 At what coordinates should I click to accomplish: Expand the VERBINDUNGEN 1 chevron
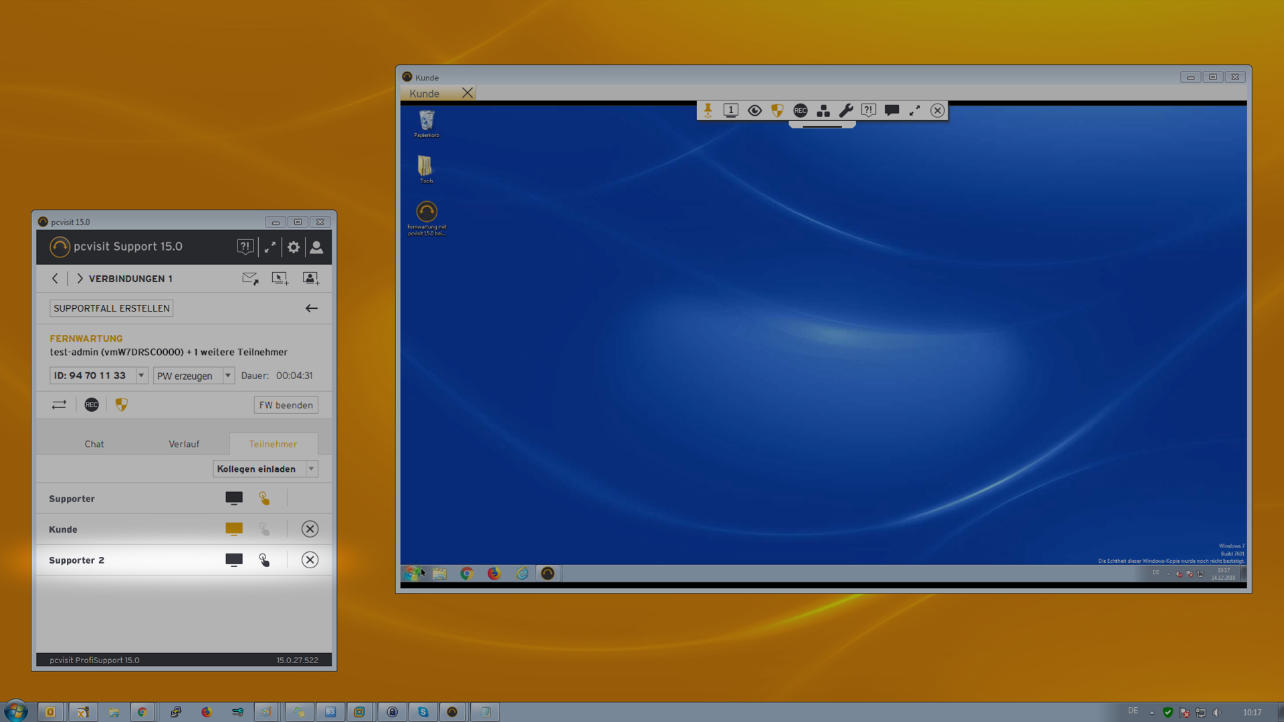(80, 278)
